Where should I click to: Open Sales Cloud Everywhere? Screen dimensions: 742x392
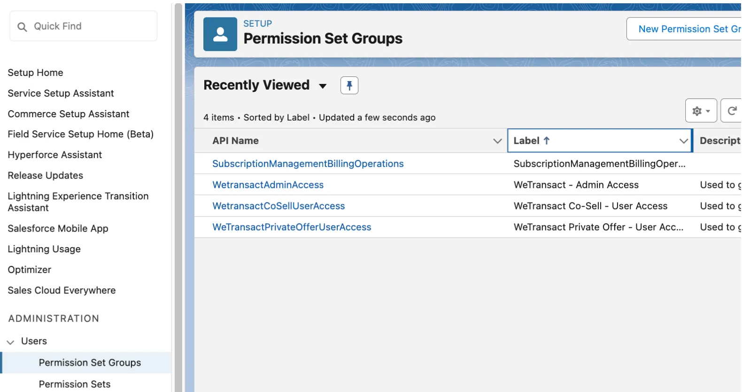click(62, 290)
